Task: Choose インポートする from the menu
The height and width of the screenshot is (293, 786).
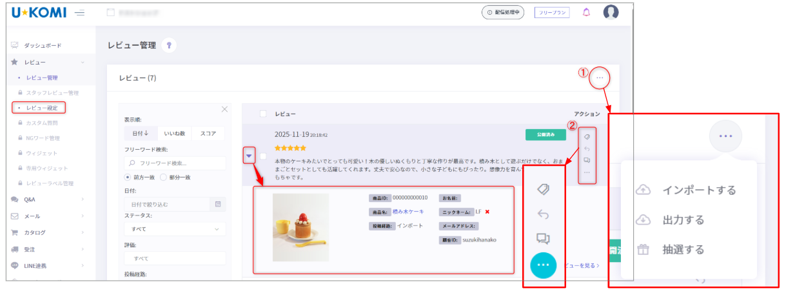Action: [x=699, y=190]
